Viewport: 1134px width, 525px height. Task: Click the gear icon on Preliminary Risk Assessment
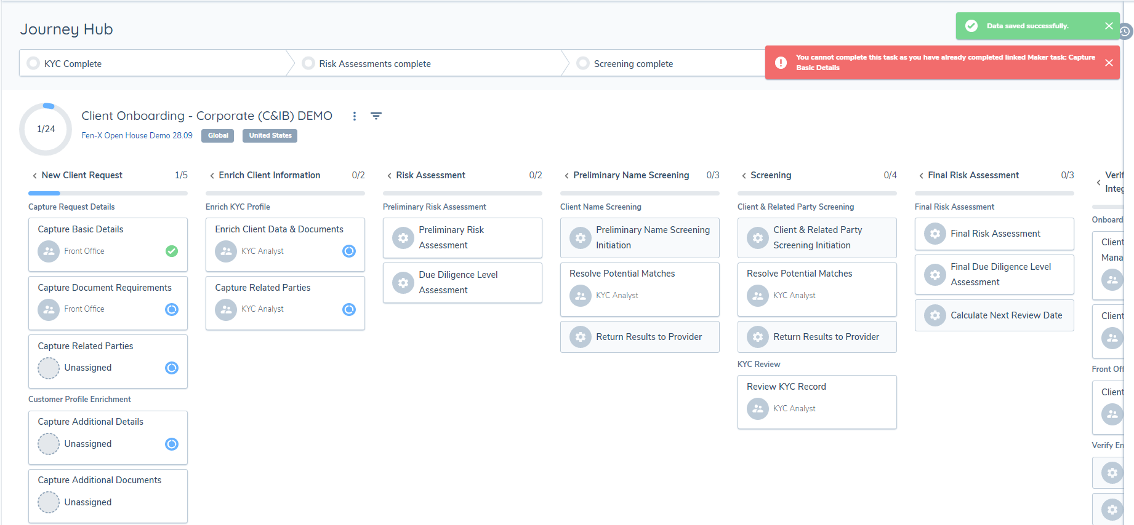[403, 238]
